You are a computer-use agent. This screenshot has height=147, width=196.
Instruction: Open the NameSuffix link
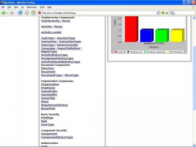[x=49, y=95]
